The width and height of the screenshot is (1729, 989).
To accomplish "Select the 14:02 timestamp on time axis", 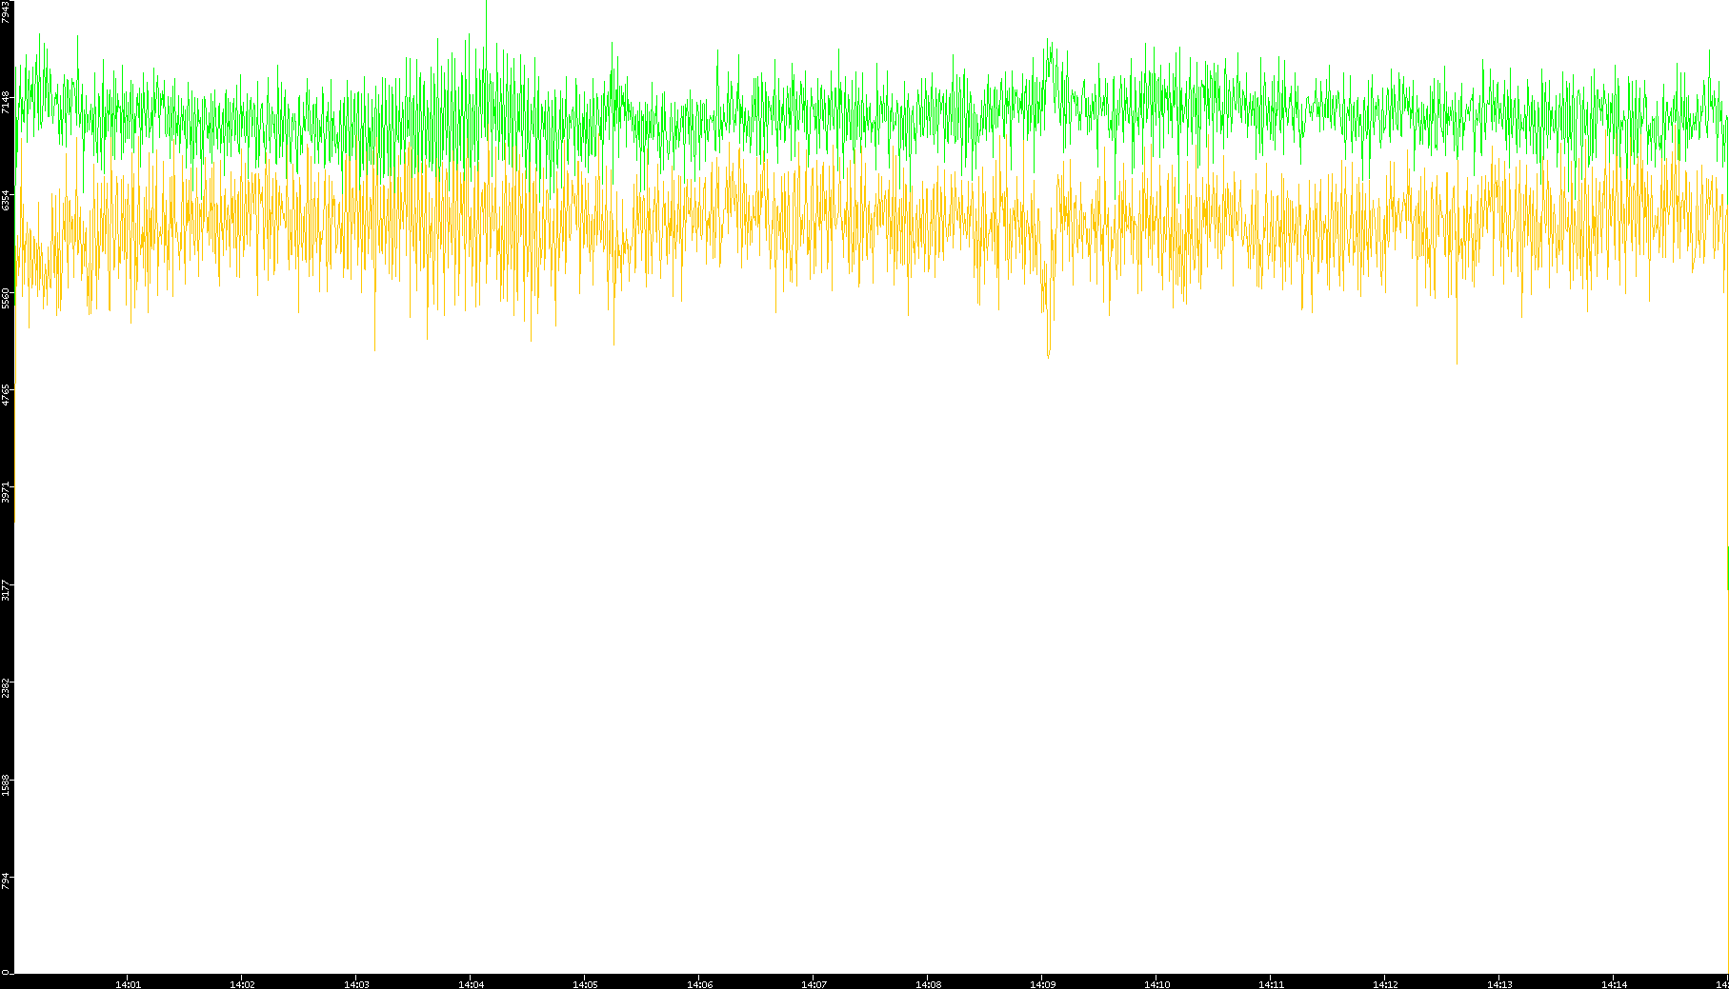I will 242,984.
